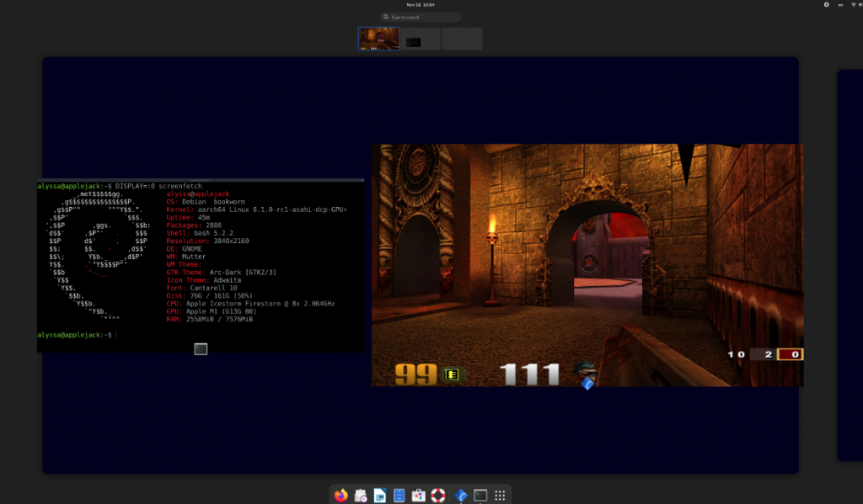This screenshot has width=863, height=504.
Task: Click 'DISPLAY=:0 screenfetch' command in terminal
Action: (x=158, y=186)
